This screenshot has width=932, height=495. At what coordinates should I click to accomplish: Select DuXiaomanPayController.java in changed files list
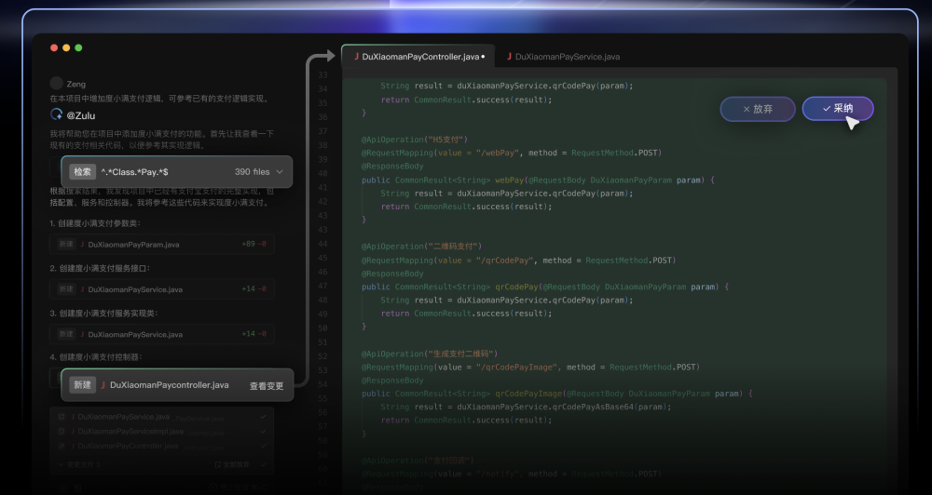(x=128, y=446)
